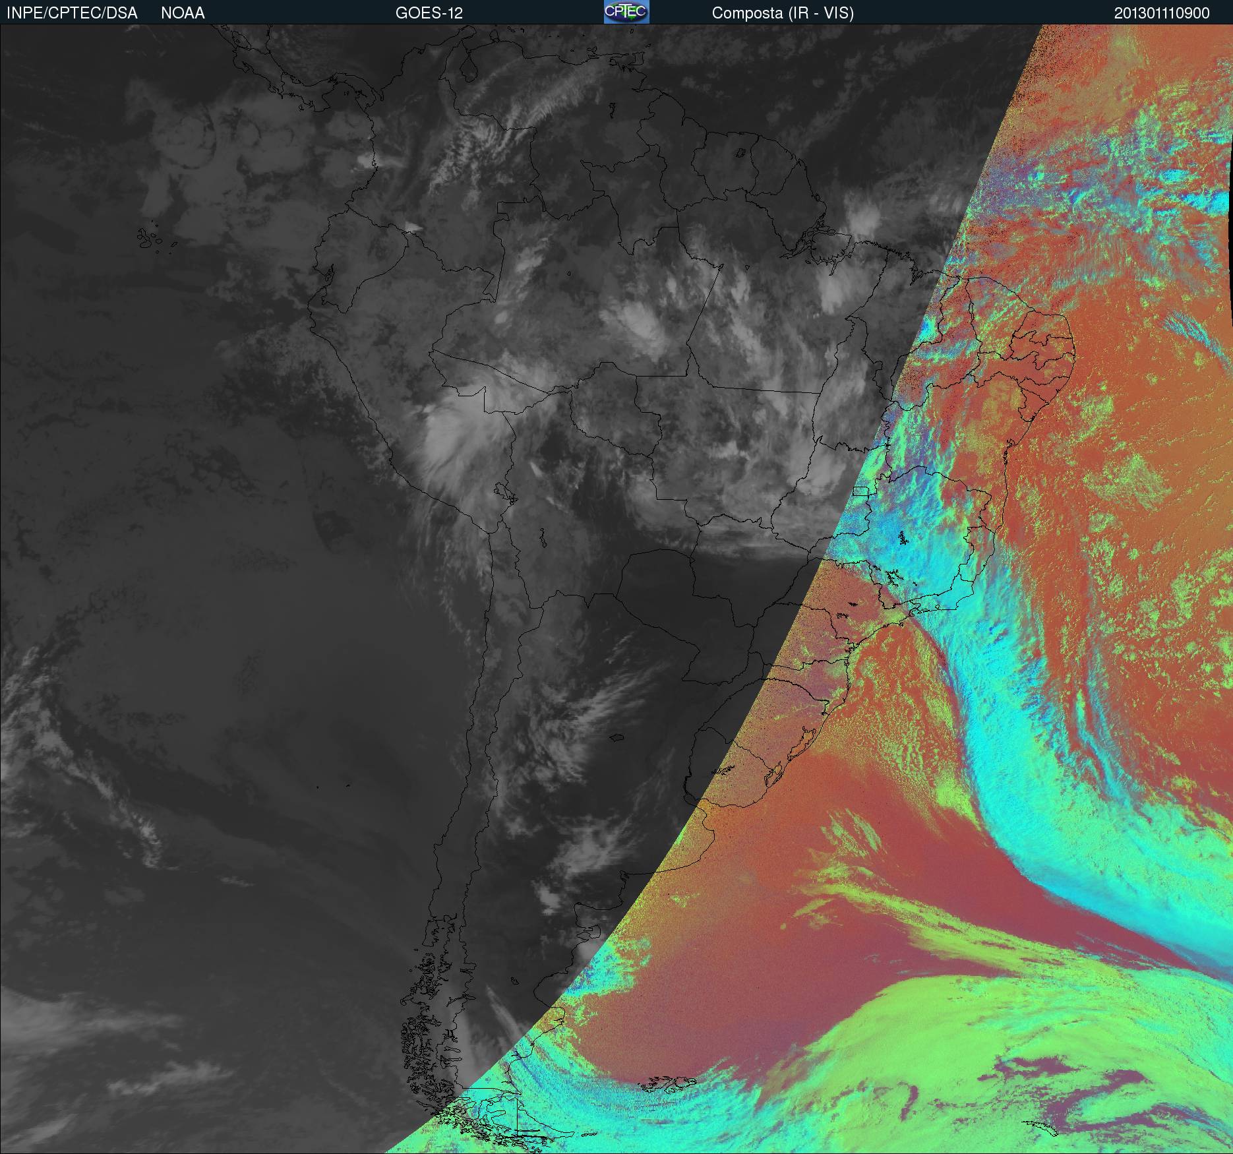Click the 201301110900 timestamp
This screenshot has width=1233, height=1154.
click(x=1162, y=13)
